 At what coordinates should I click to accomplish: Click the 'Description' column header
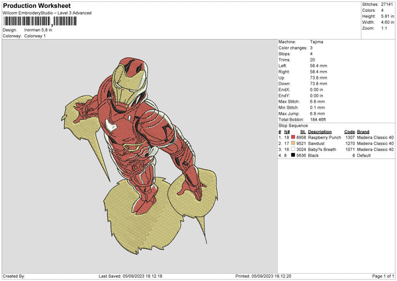pos(320,132)
